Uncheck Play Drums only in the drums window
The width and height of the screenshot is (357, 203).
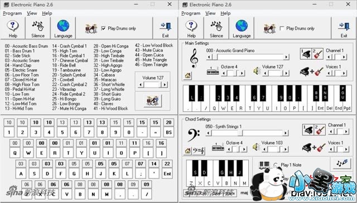(x=103, y=28)
